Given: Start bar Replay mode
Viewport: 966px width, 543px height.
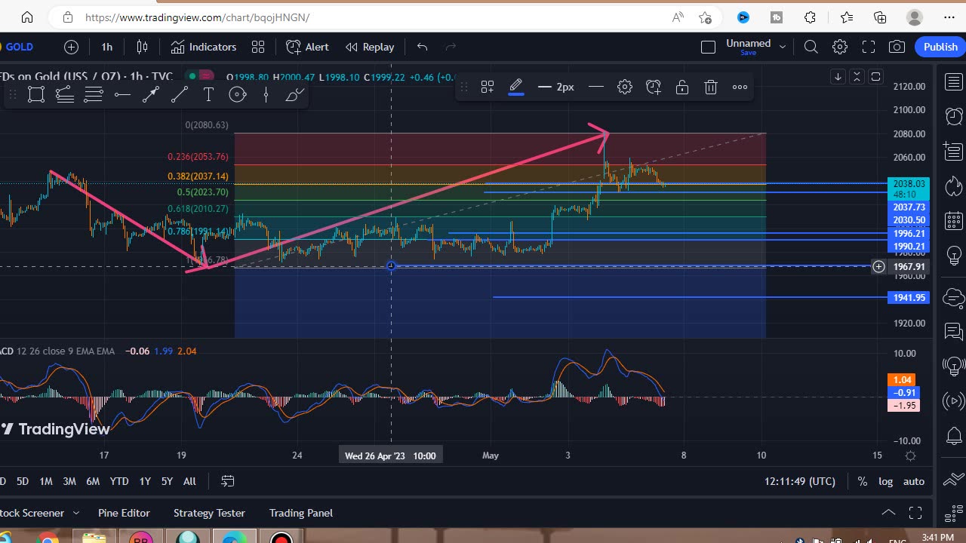Looking at the screenshot, I should [x=370, y=47].
